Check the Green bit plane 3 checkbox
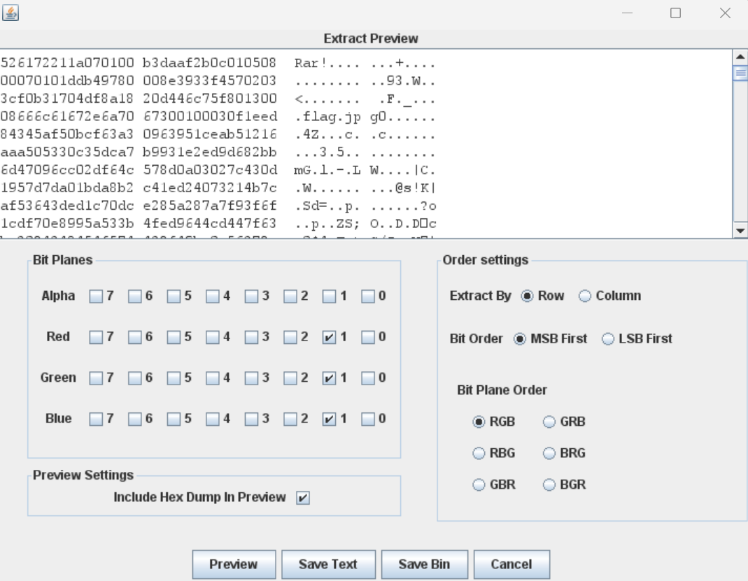Image resolution: width=748 pixels, height=581 pixels. [x=251, y=378]
